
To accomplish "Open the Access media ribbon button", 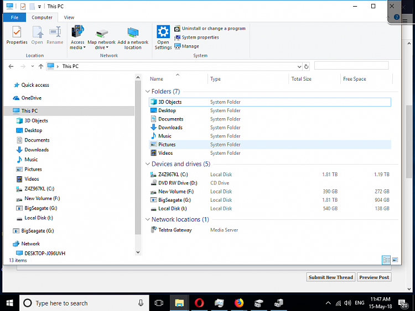I will coord(77,34).
